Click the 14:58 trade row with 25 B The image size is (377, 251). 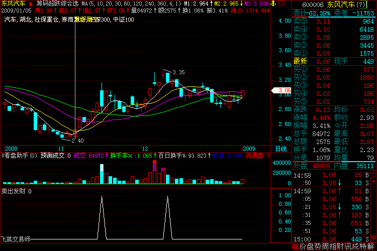(x=331, y=175)
